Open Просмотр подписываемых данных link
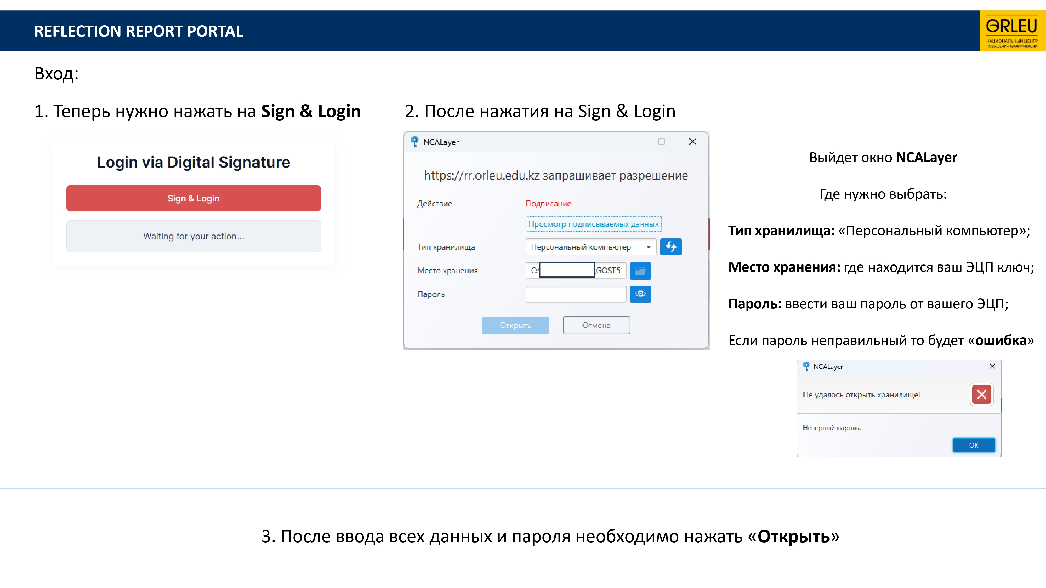 pos(593,224)
